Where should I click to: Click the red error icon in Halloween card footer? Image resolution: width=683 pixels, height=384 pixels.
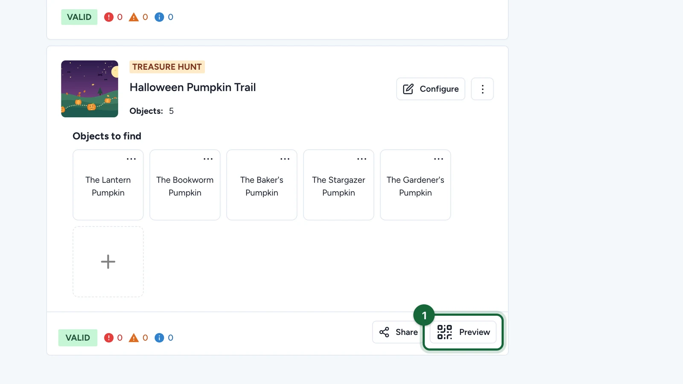pos(109,337)
